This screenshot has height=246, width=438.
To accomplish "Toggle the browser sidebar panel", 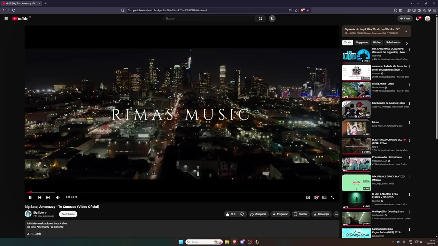I will click(x=414, y=10).
